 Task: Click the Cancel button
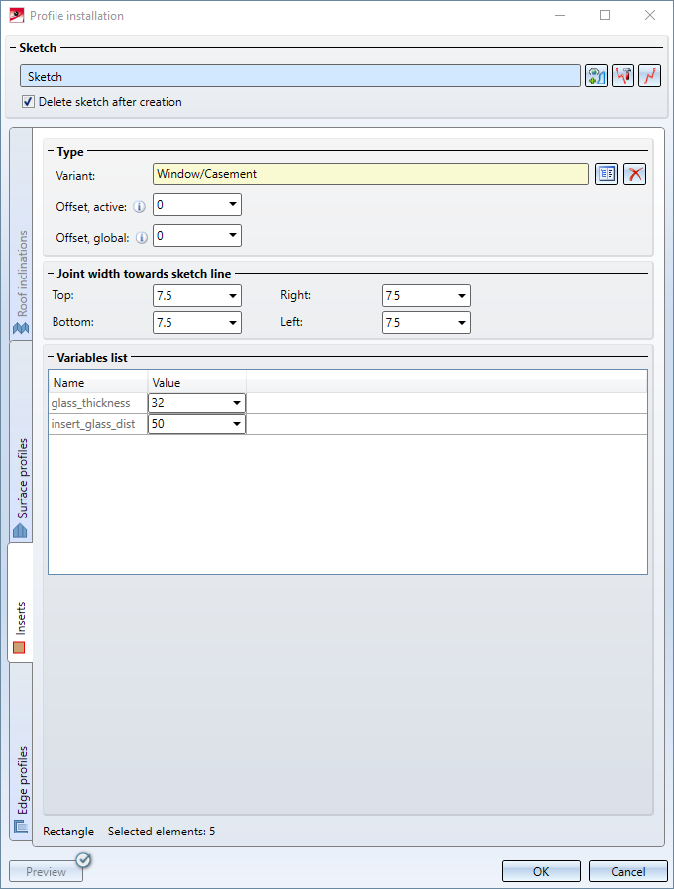[628, 871]
